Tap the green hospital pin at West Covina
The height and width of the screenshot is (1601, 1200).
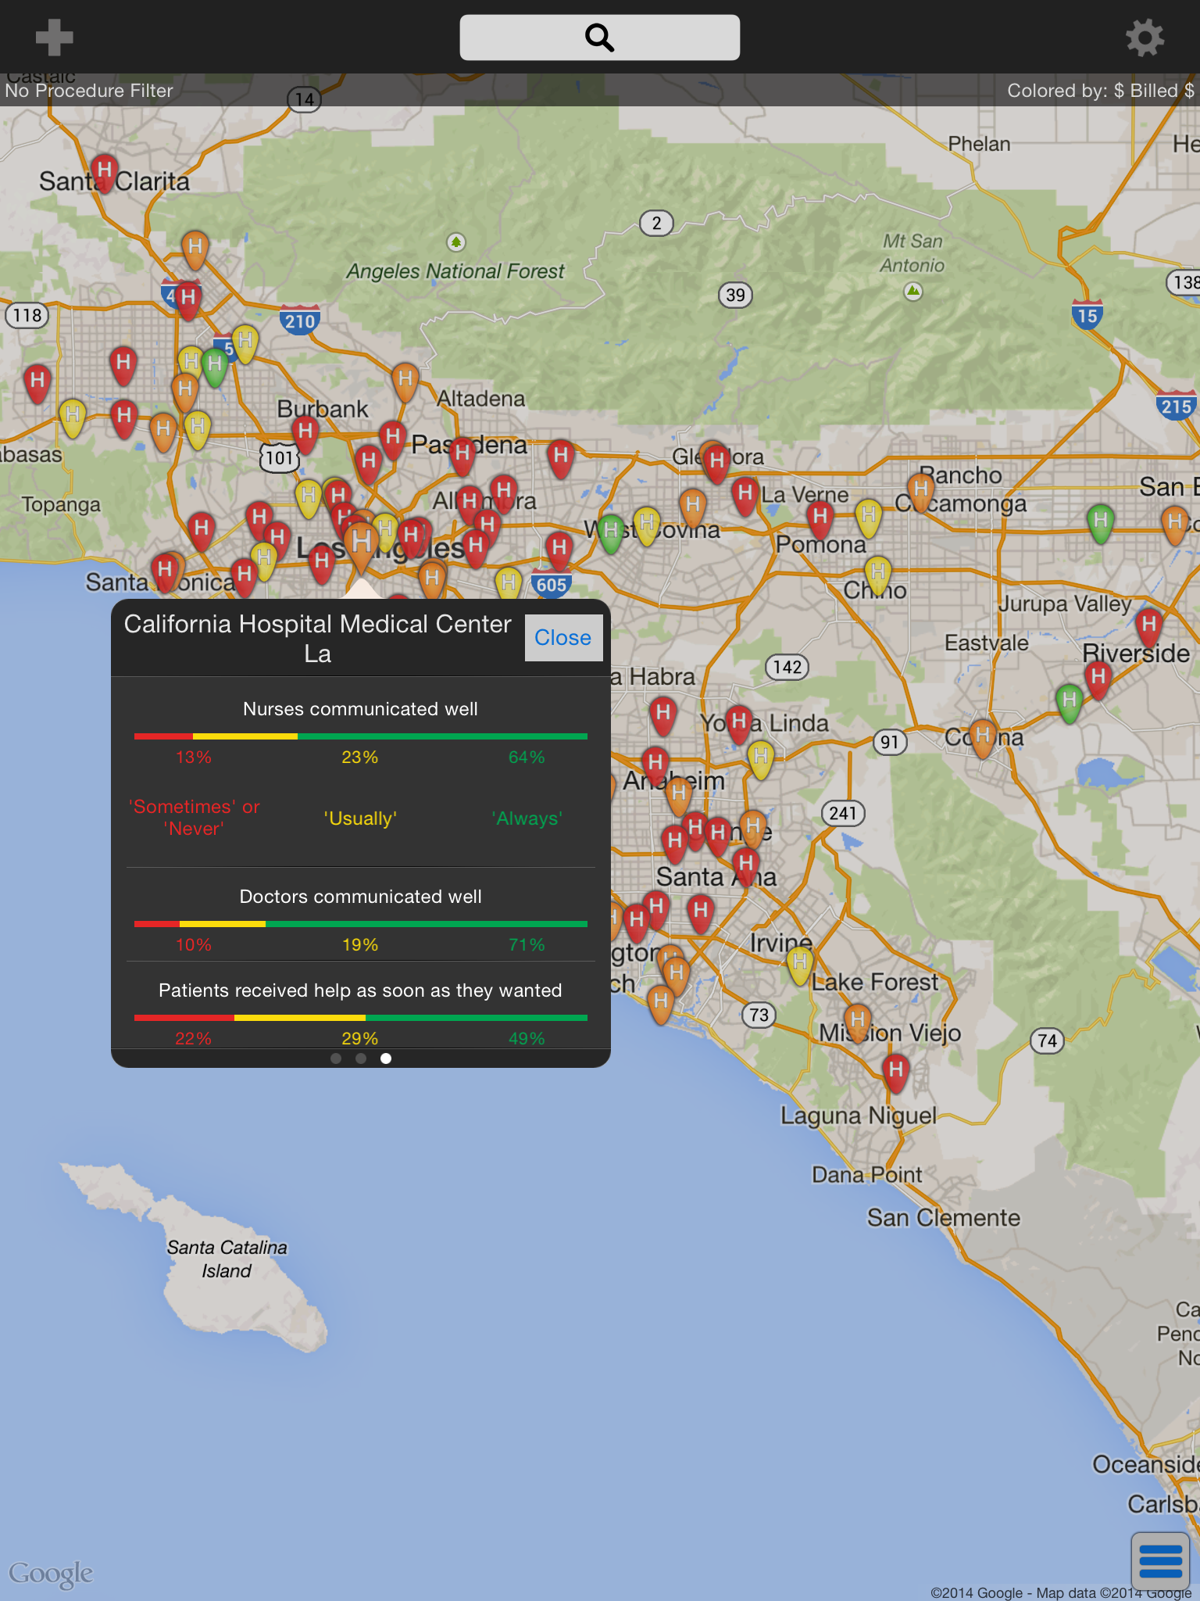(x=611, y=533)
